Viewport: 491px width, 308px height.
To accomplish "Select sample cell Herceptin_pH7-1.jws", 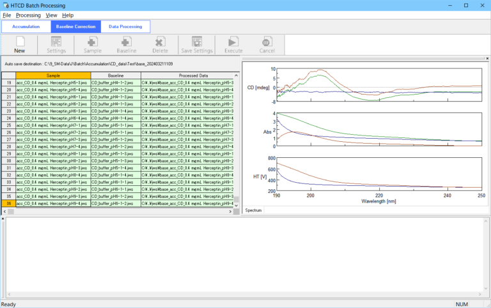I will pos(53,125).
